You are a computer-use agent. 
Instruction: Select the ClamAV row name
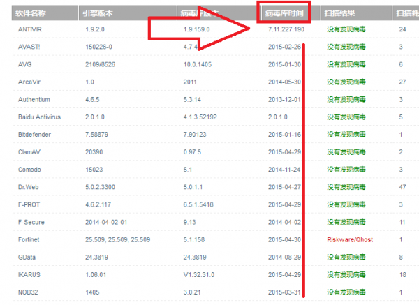click(29, 152)
